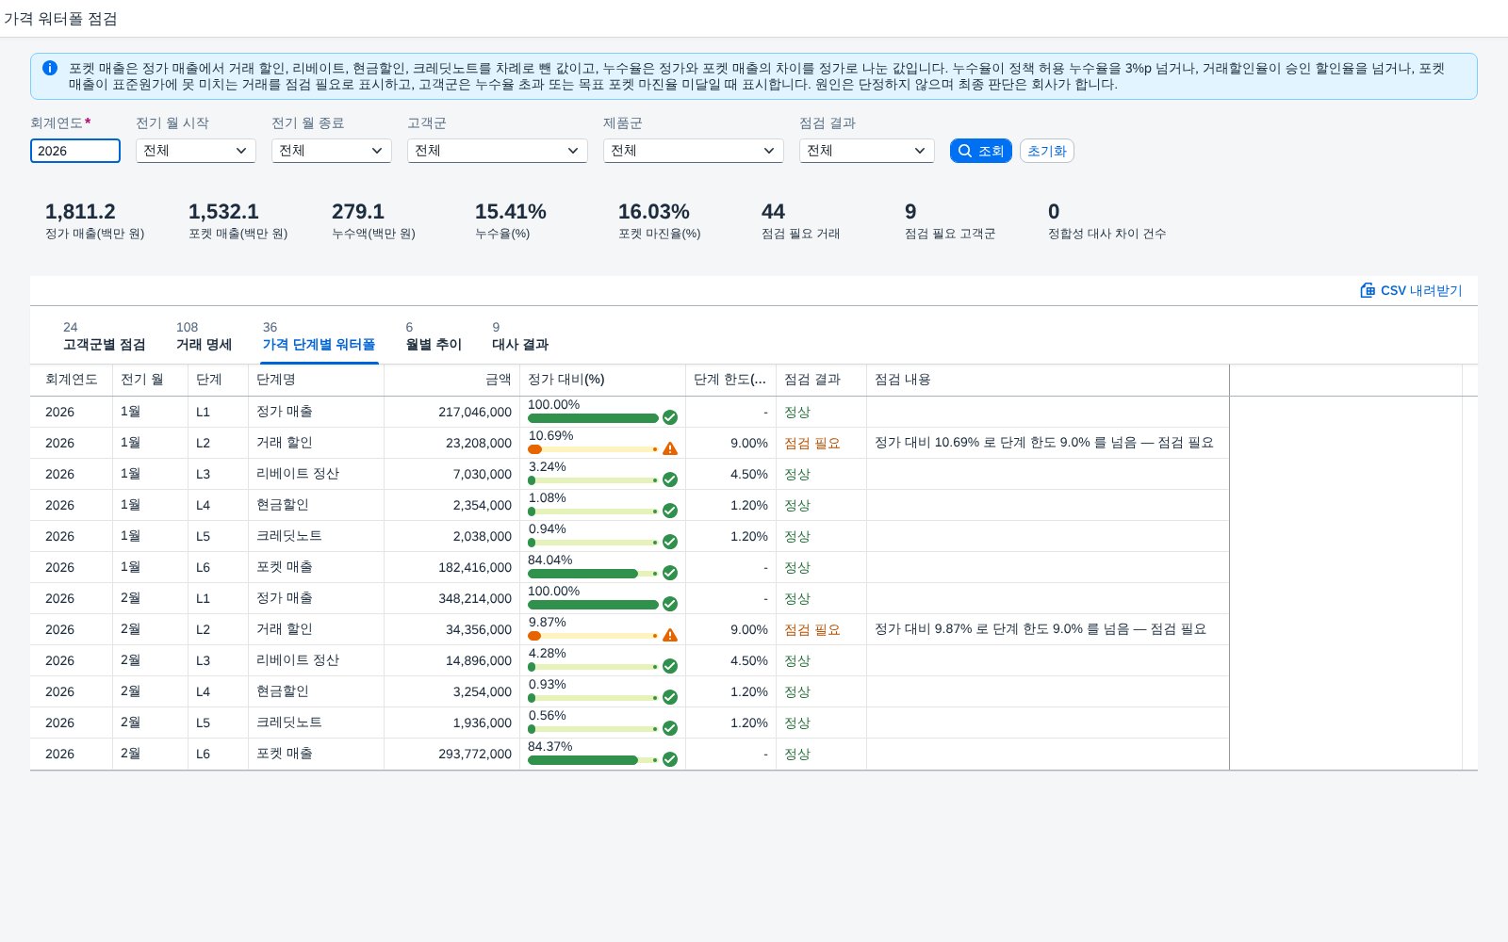The height and width of the screenshot is (942, 1508).
Task: Click the CSV 내려받기 button label
Action: pyautogui.click(x=1421, y=291)
